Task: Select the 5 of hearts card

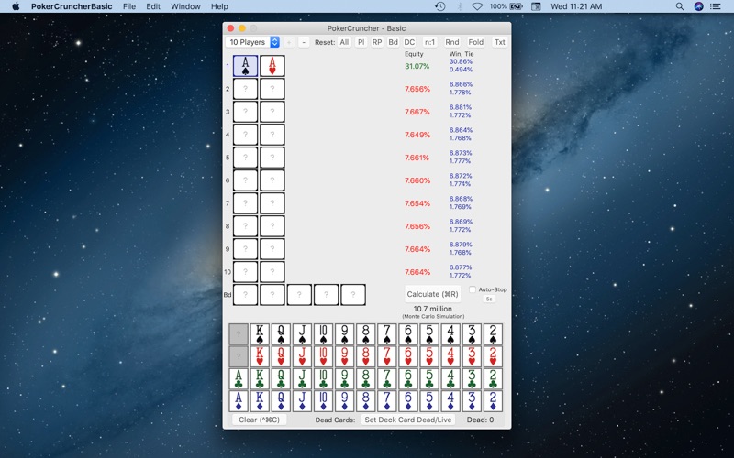Action: 429,356
